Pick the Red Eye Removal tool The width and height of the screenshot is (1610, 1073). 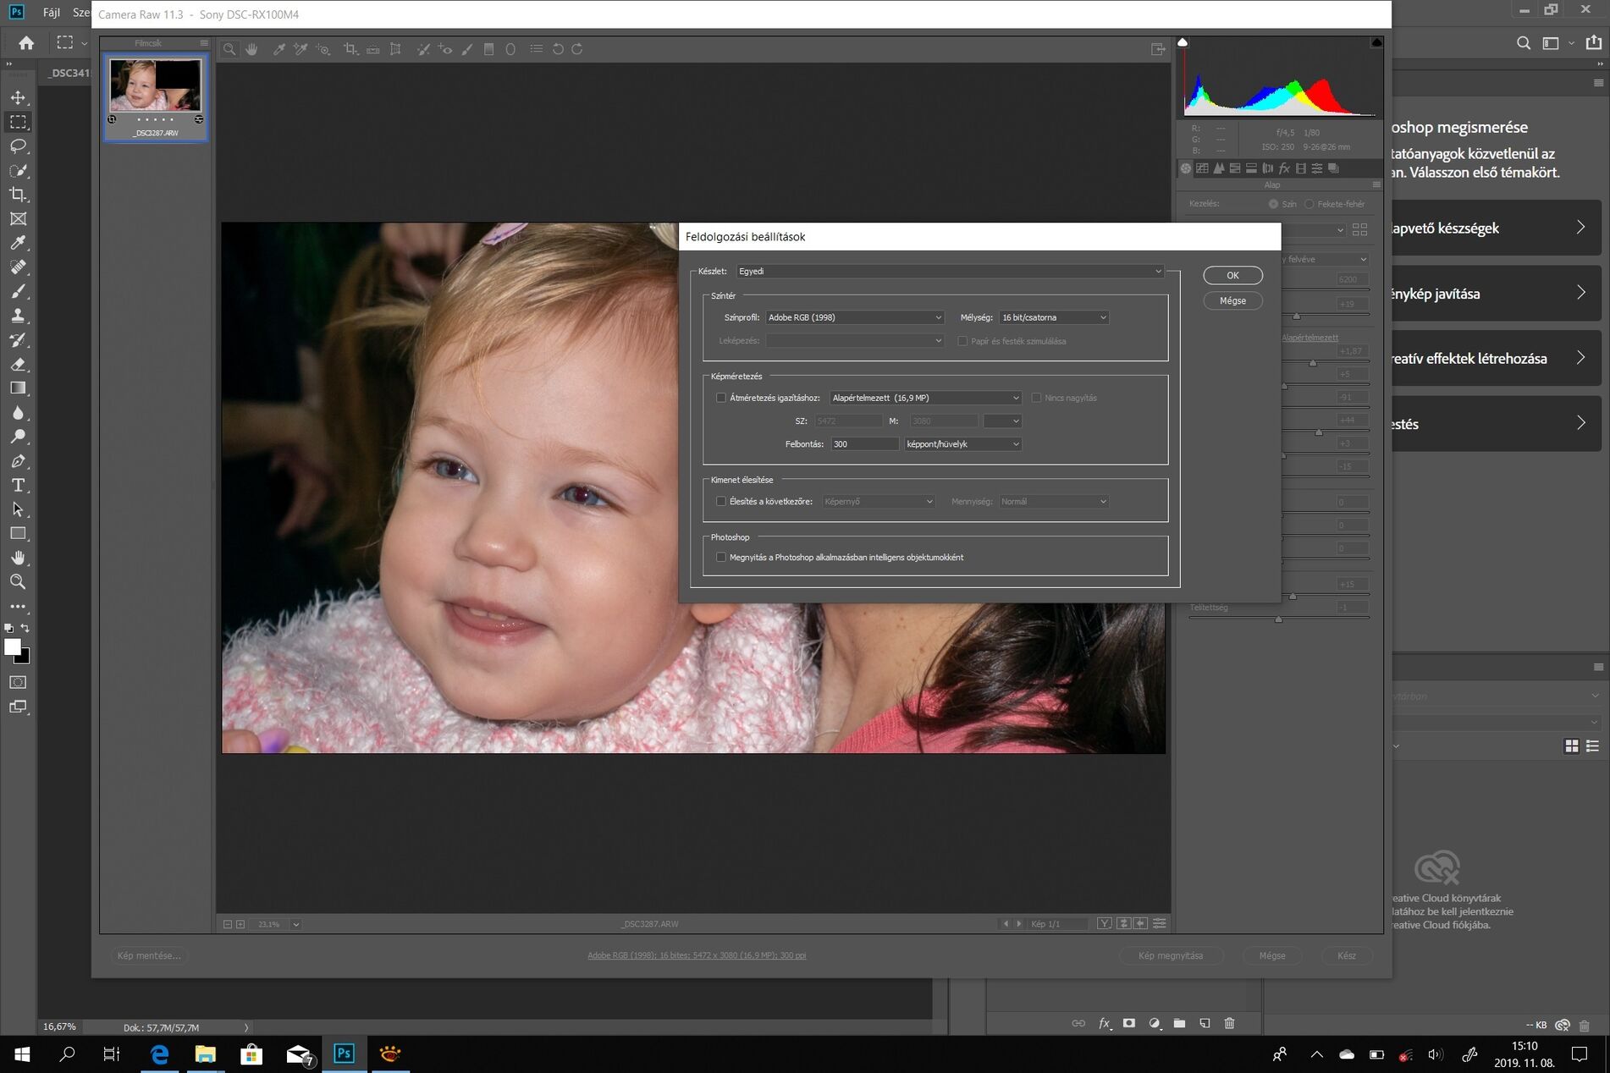pos(445,49)
